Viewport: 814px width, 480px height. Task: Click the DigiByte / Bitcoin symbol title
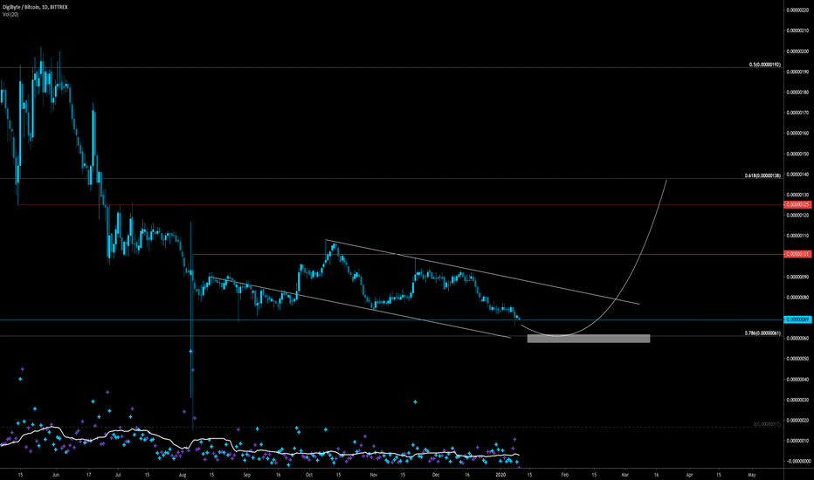click(x=35, y=7)
